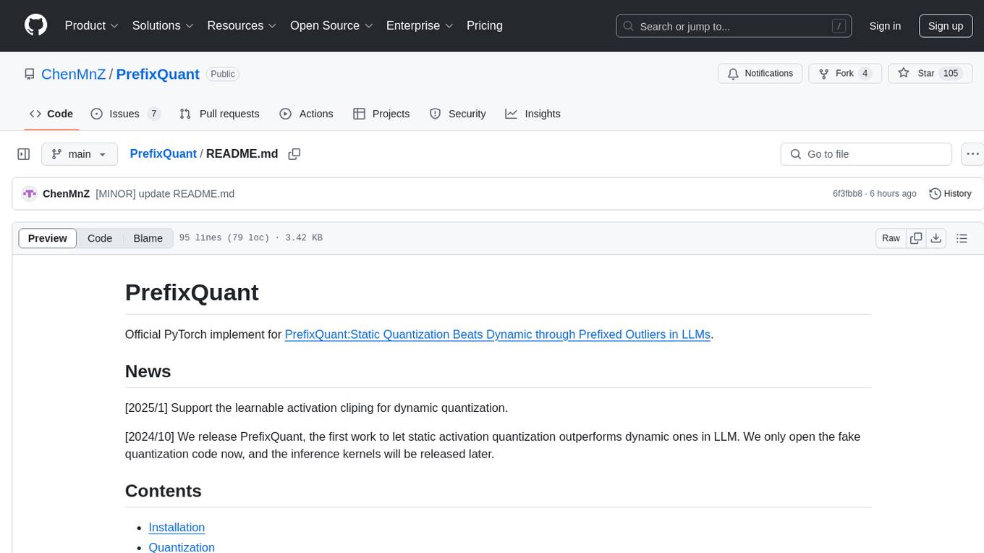Open the Pricing page
984x553 pixels.
point(485,25)
